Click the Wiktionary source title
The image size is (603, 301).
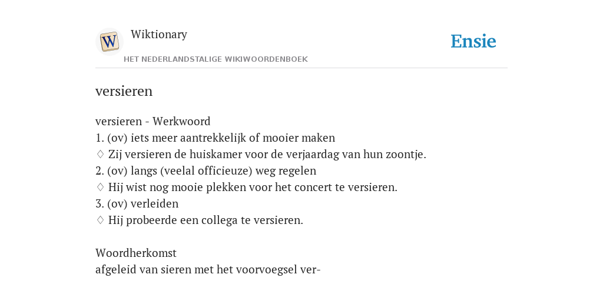pyautogui.click(x=159, y=34)
